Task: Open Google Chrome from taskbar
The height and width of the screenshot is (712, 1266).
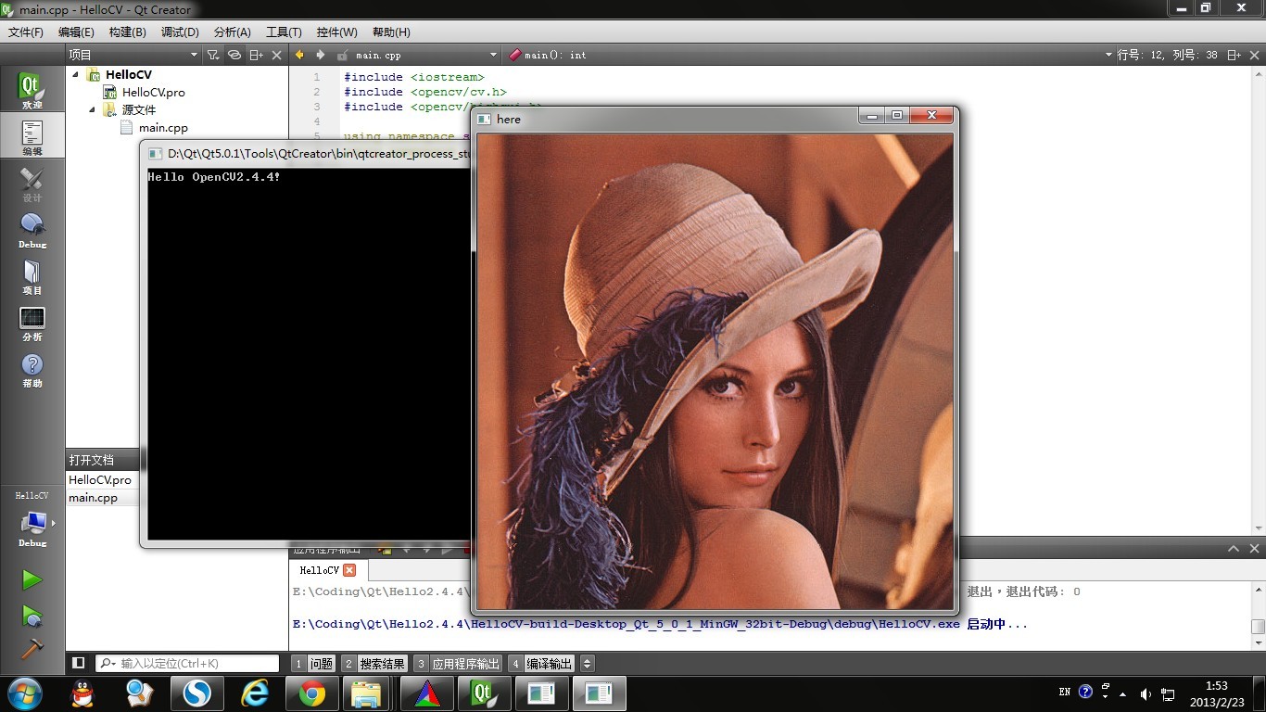Action: 310,693
